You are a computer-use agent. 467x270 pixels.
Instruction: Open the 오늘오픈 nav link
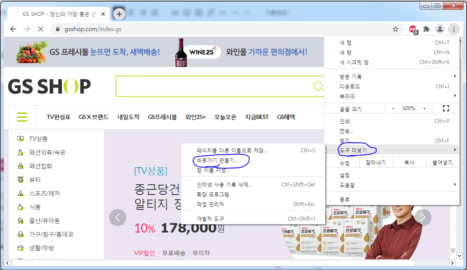point(225,117)
